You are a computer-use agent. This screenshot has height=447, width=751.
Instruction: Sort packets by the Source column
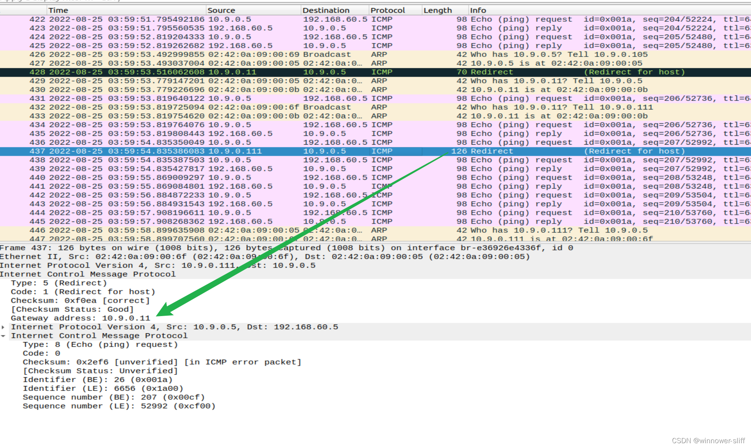coord(221,10)
